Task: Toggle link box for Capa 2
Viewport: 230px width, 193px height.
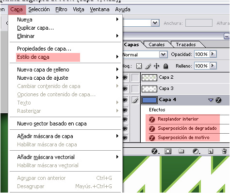Action: (x=135, y=78)
